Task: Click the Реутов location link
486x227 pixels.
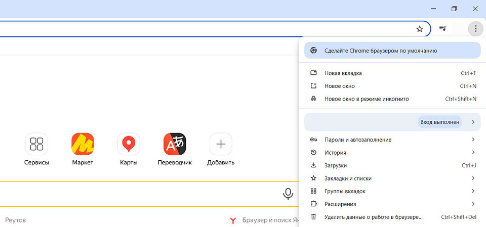Action: click(x=15, y=220)
